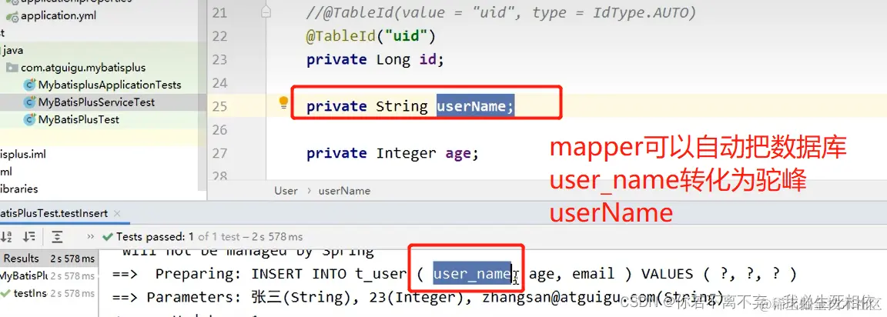Click the package folder icon

click(x=12, y=68)
